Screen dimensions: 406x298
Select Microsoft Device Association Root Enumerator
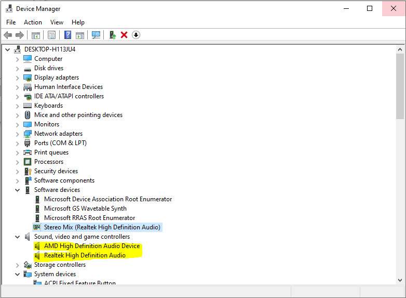[108, 199]
